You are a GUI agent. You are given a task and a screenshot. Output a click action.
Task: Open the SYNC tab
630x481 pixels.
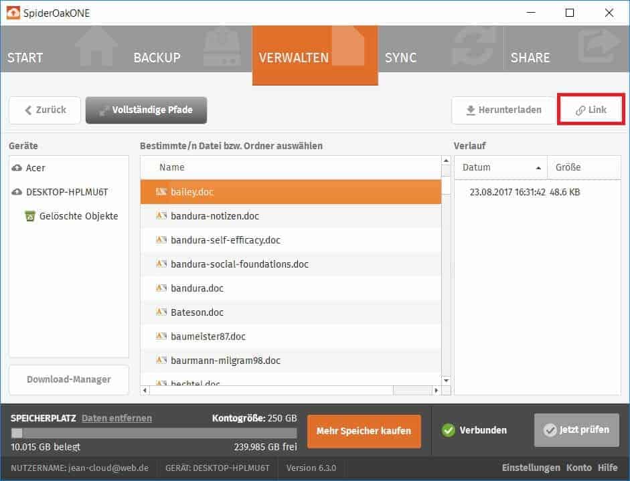pos(441,49)
